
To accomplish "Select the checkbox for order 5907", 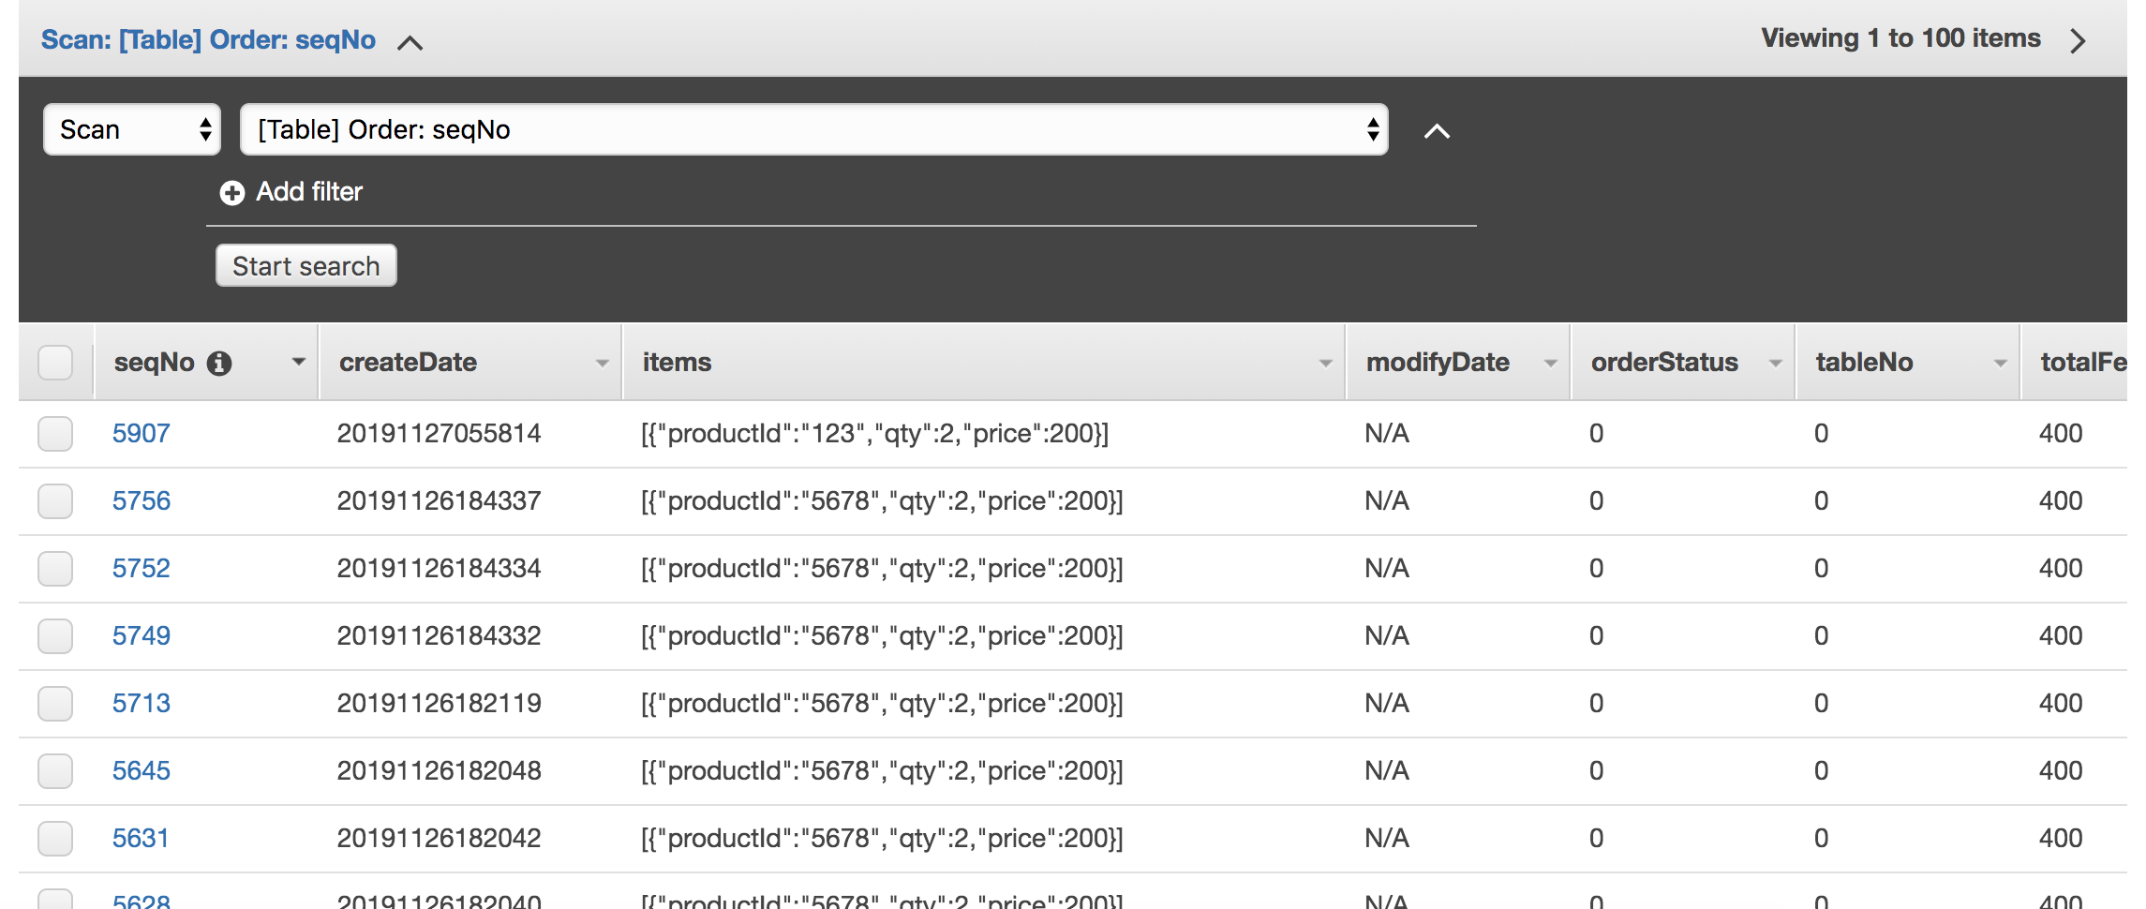I will [x=55, y=434].
